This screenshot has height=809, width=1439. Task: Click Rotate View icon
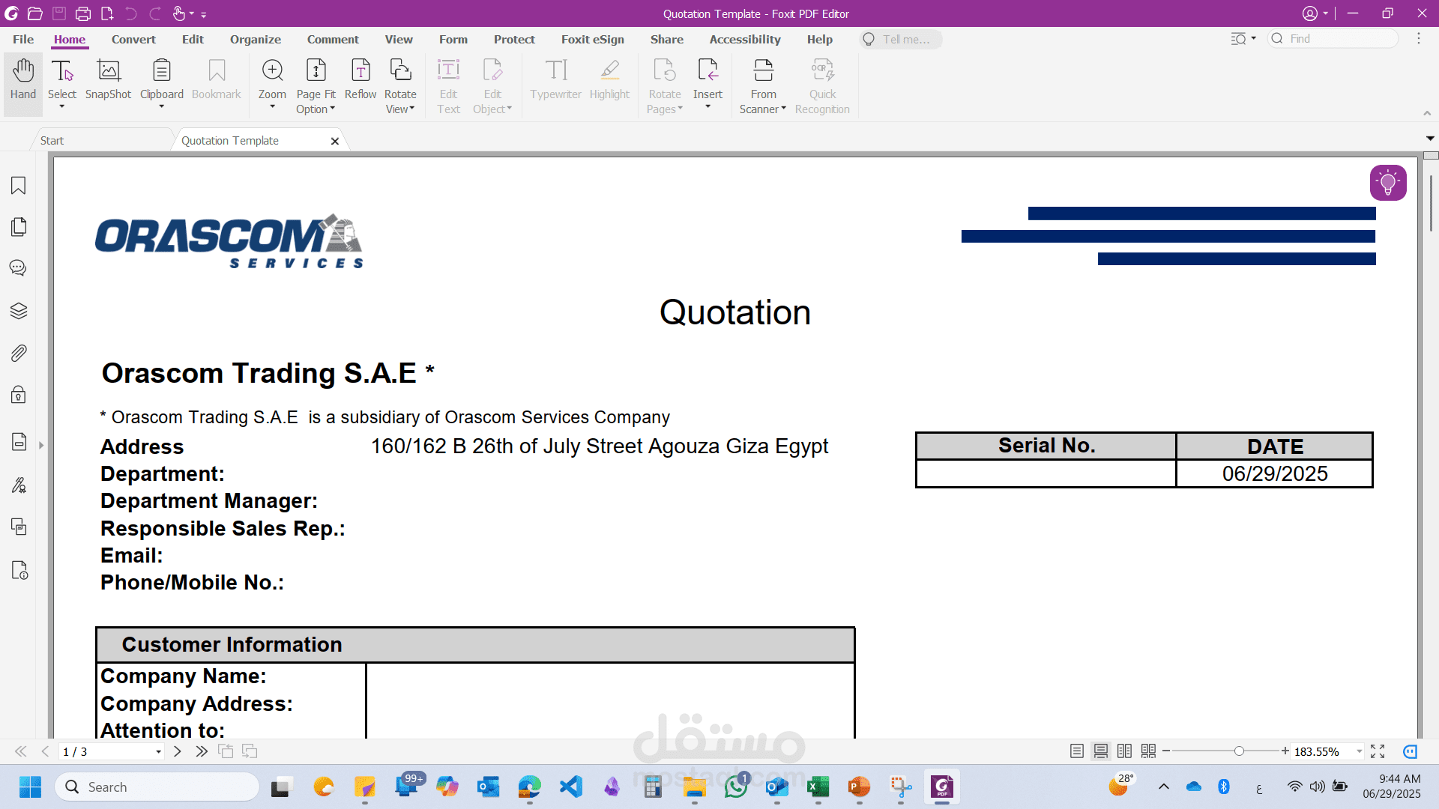point(400,71)
